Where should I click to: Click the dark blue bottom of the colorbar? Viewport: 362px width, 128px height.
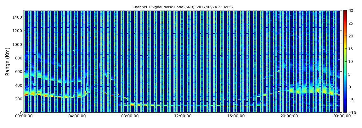point(345,110)
